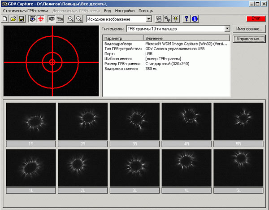269x210 pixels.
Task: Open the Вид menu
Action: pos(108,11)
